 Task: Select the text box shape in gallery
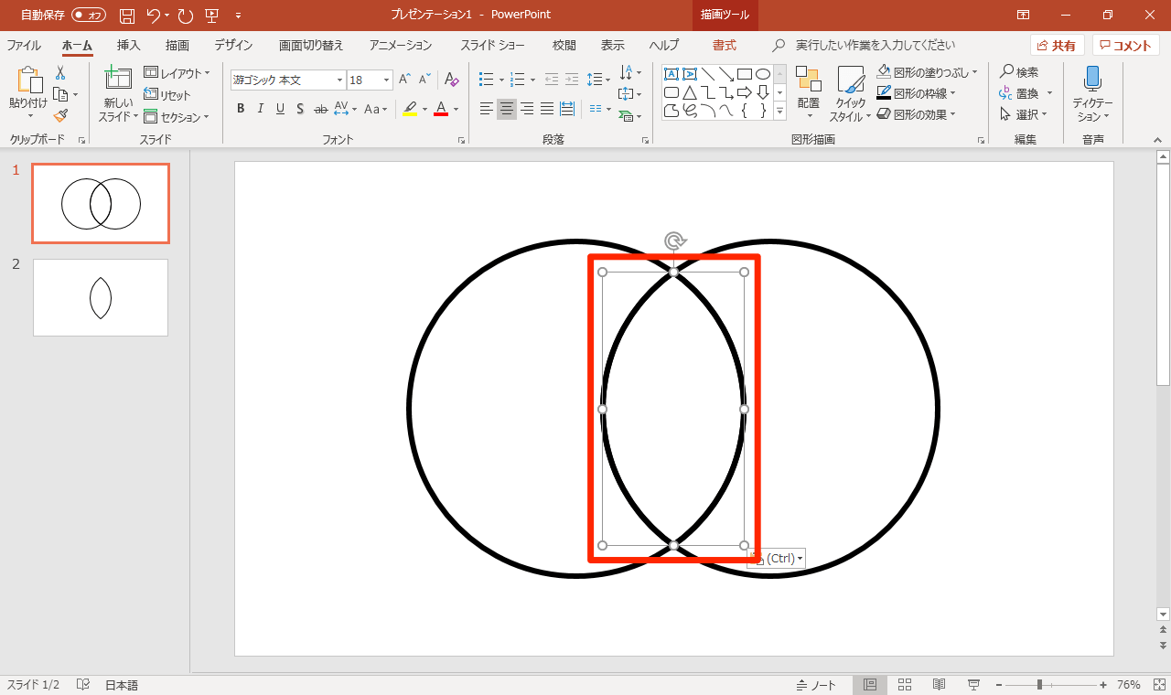[671, 74]
